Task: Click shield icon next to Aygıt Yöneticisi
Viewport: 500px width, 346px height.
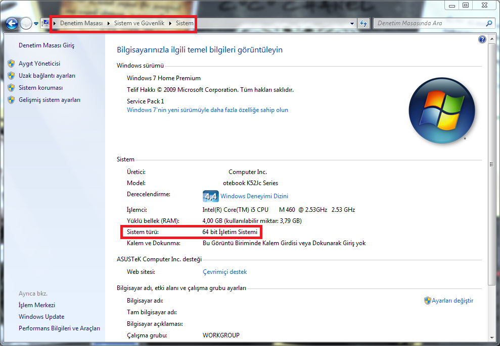Action: 11,64
